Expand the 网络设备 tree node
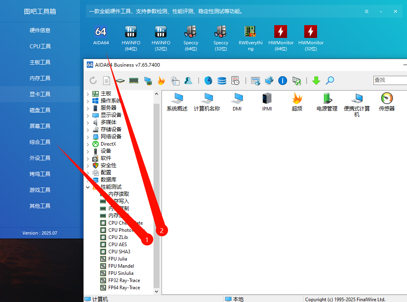This screenshot has width=407, height=302. (x=88, y=137)
